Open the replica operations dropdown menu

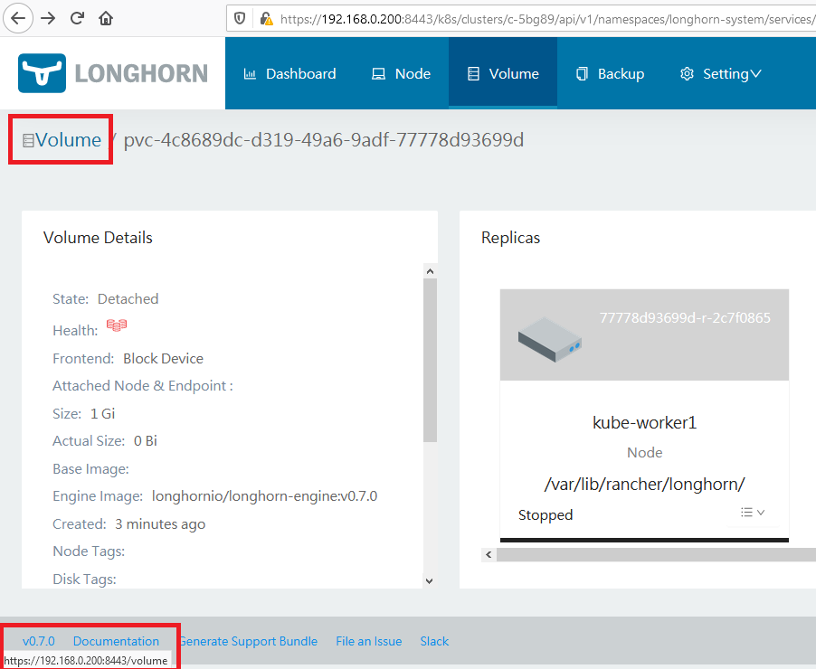tap(752, 513)
